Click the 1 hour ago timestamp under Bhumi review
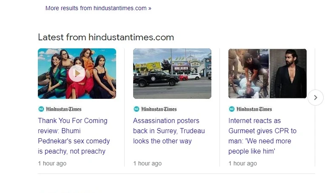This screenshot has width=336, height=193. (x=52, y=163)
